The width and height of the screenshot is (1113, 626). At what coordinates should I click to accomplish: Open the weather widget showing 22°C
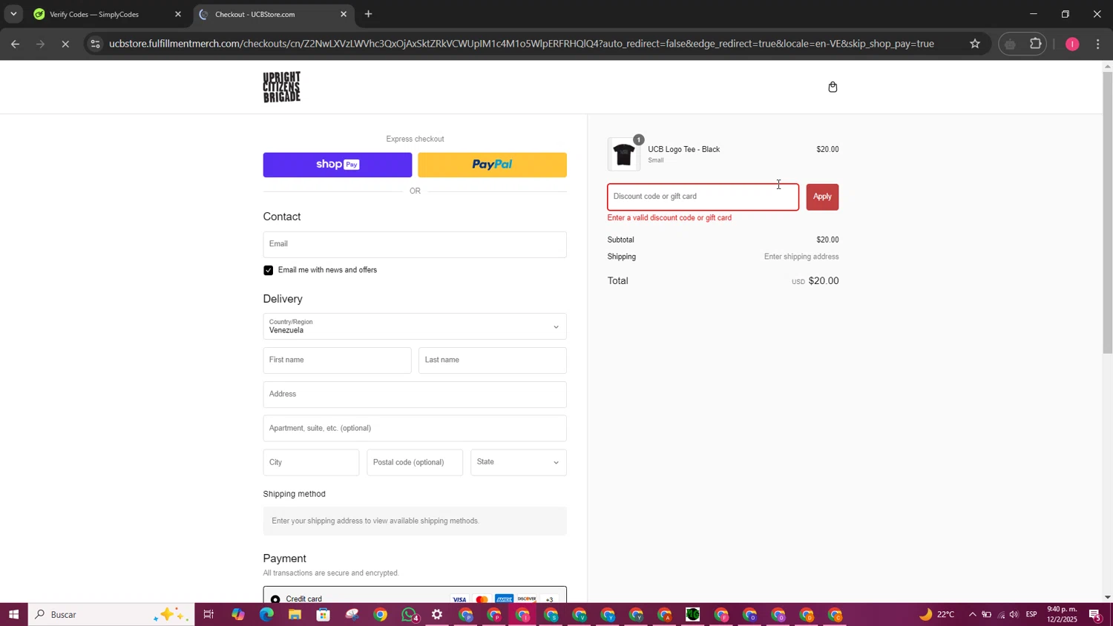936,614
